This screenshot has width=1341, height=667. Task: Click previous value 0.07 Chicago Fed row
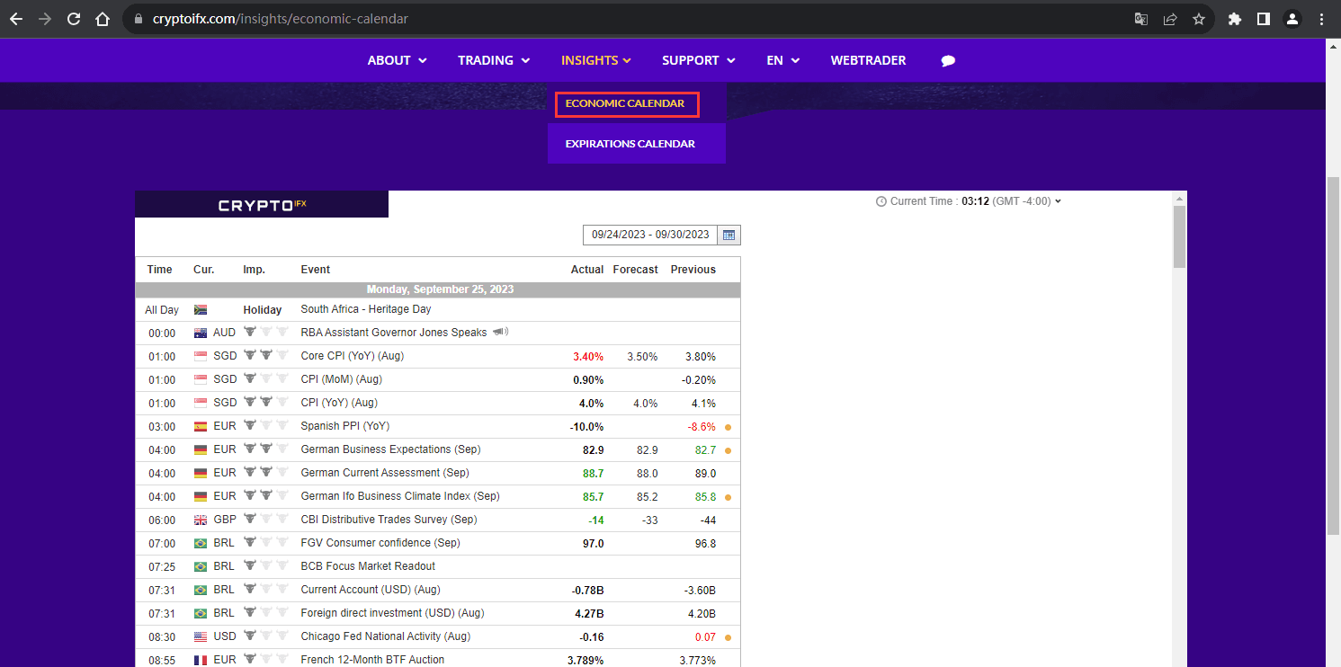(705, 637)
